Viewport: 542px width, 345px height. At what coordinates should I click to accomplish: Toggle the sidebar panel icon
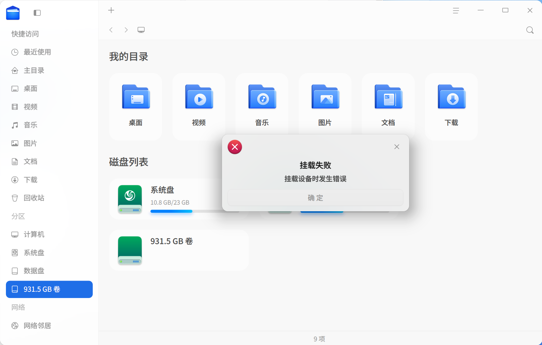[x=37, y=13]
